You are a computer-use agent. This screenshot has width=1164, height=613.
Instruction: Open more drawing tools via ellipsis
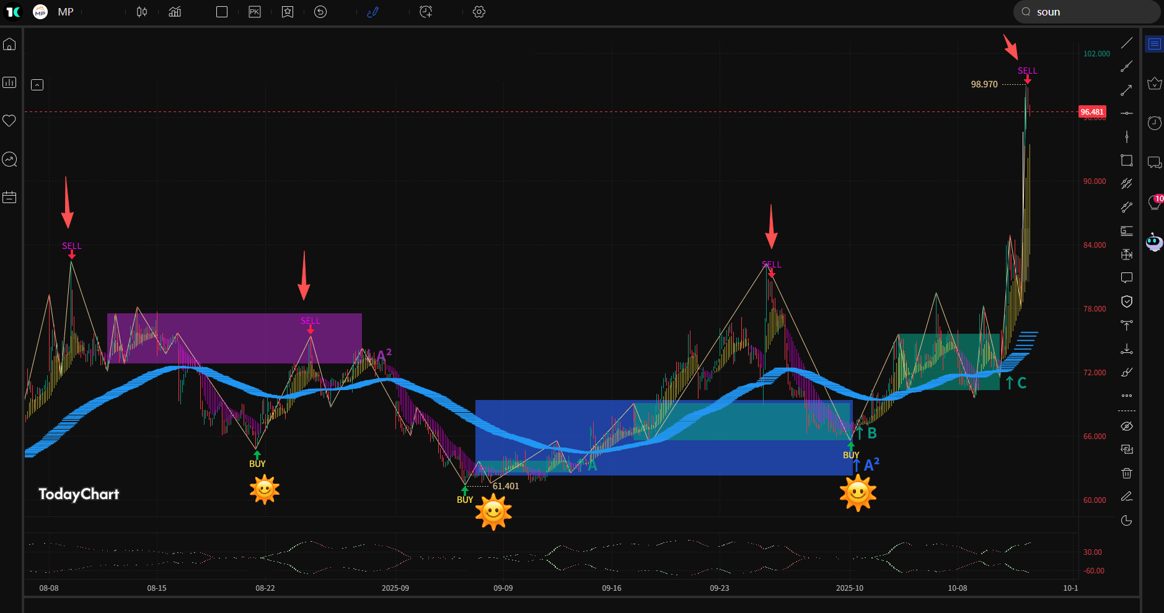coord(1127,396)
